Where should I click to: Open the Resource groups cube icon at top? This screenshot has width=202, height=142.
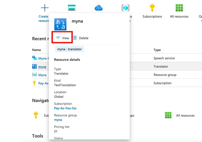click(x=125, y=8)
